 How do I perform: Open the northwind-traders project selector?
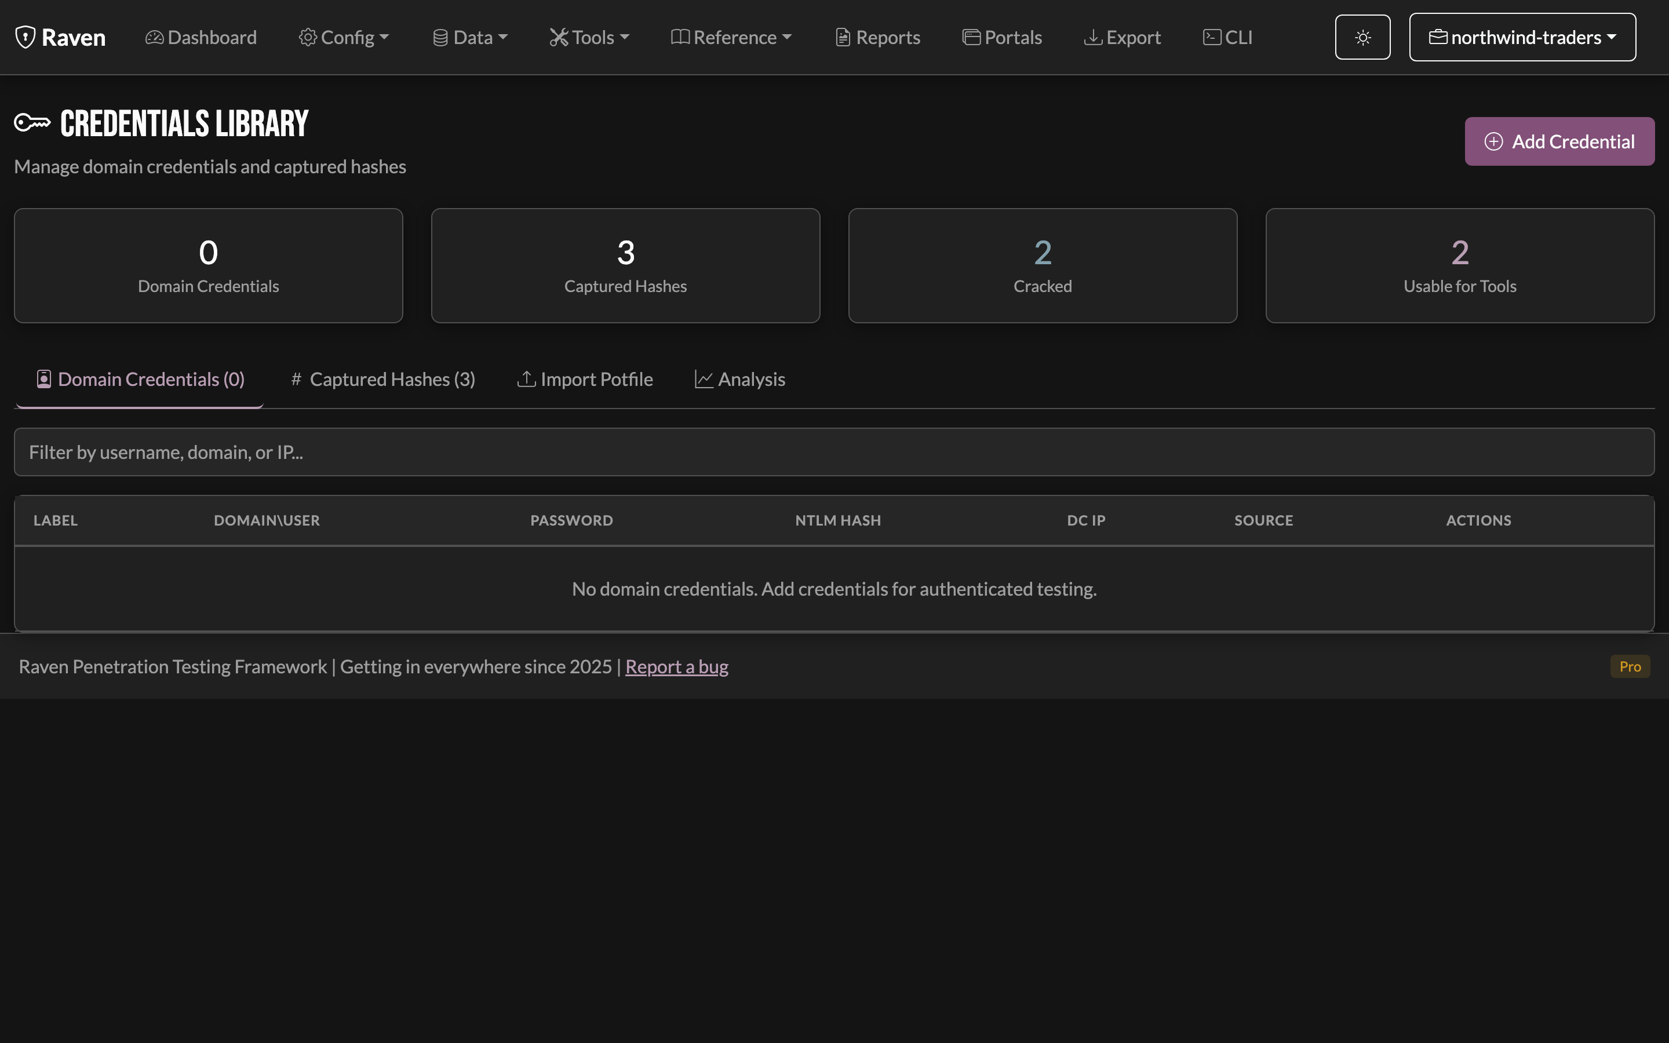pos(1522,37)
